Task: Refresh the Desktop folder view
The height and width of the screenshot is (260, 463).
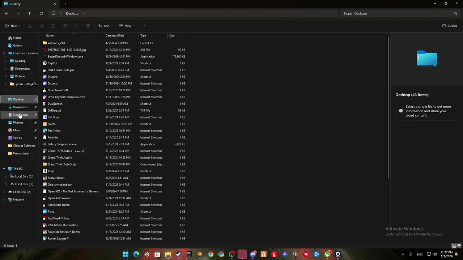Action: point(41,13)
